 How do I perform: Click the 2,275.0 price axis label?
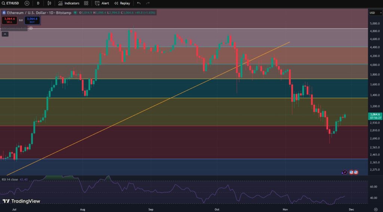point(375,170)
